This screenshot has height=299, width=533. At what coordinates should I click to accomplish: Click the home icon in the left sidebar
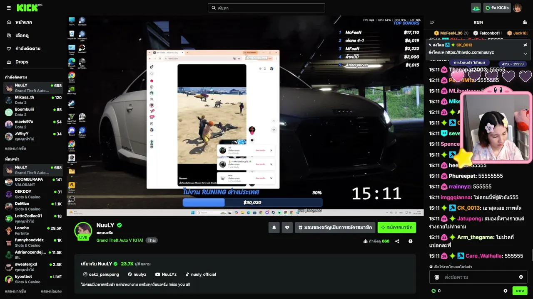(9, 22)
